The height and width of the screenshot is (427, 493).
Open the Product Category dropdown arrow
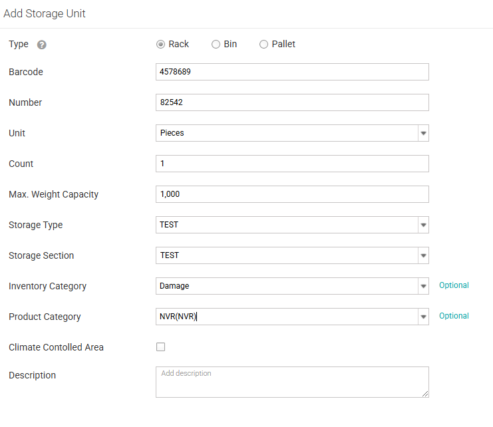pyautogui.click(x=423, y=317)
